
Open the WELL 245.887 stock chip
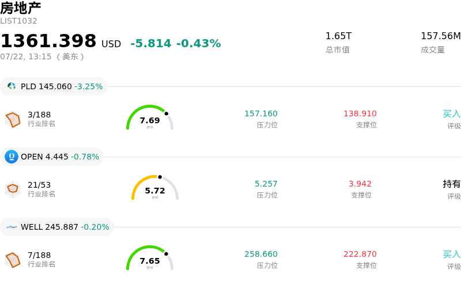pyautogui.click(x=57, y=227)
